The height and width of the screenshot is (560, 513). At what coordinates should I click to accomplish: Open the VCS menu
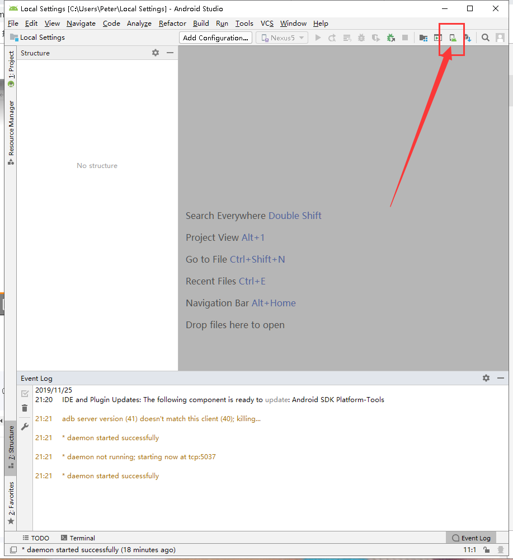[267, 23]
